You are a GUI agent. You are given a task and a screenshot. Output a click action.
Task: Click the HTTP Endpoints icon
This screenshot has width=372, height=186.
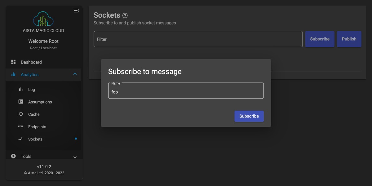coord(21,126)
